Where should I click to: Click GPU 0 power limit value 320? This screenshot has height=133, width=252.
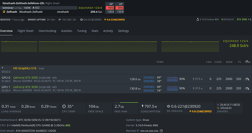pyautogui.click(x=238, y=79)
